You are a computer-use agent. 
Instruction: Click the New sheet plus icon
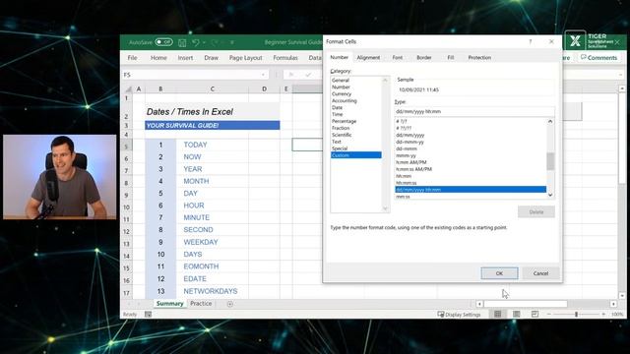point(229,304)
